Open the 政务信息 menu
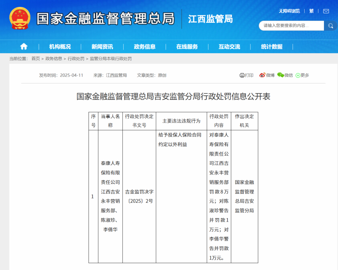Image resolution: width=338 pixels, height=270 pixels. point(145,47)
